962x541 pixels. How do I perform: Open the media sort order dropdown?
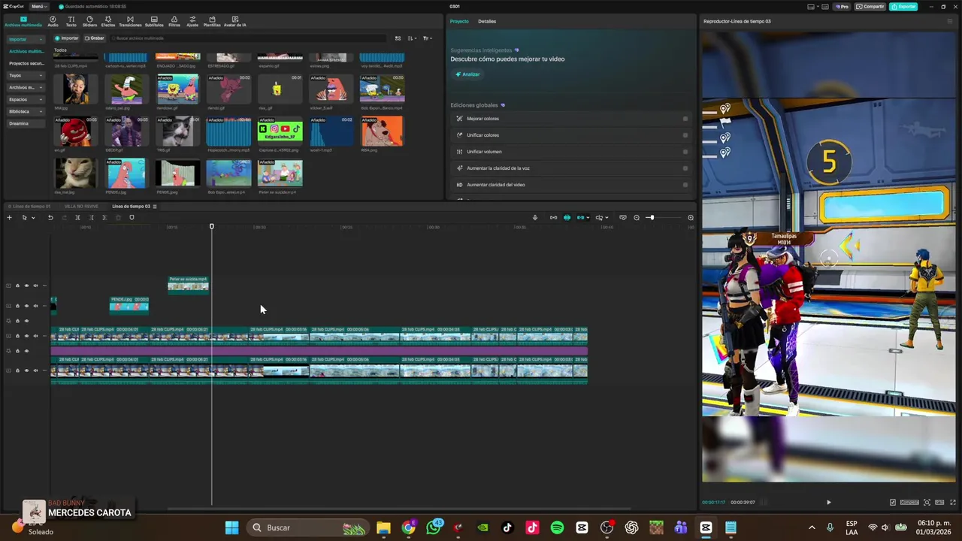[x=412, y=38]
